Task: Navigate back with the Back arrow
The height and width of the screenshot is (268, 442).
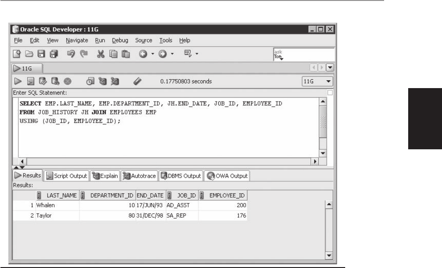Action: point(143,54)
